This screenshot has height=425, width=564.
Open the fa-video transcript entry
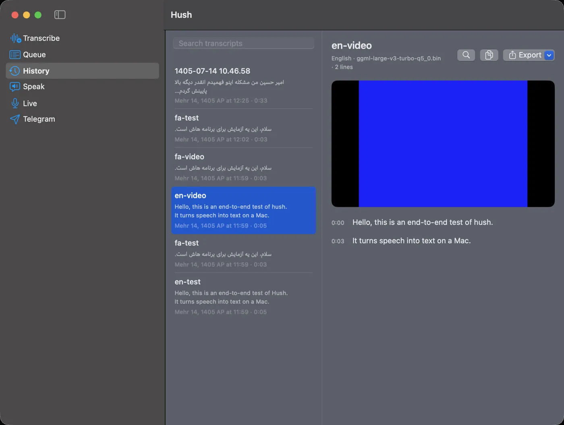pyautogui.click(x=243, y=167)
